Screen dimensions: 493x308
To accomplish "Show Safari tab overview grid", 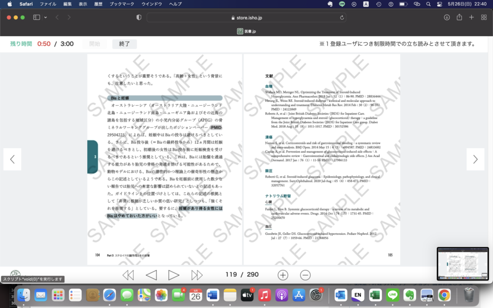I will pos(483,17).
